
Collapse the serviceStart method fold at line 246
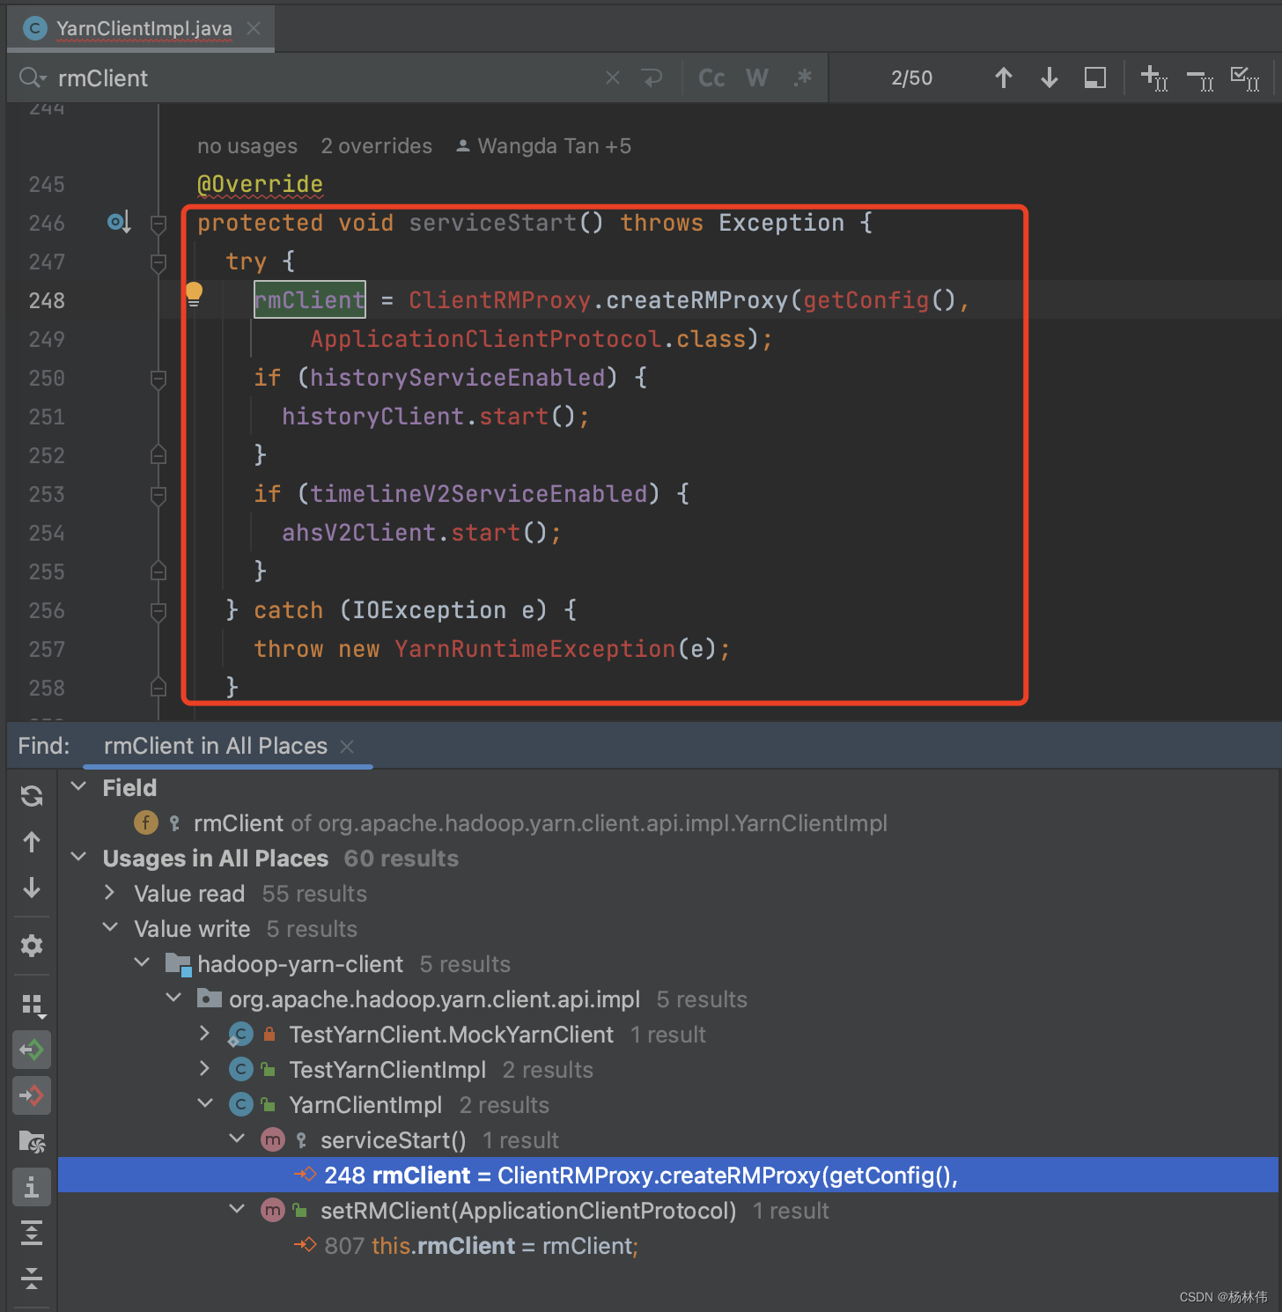(x=158, y=223)
